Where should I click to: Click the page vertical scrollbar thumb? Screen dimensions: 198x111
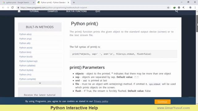[x=197, y=23]
